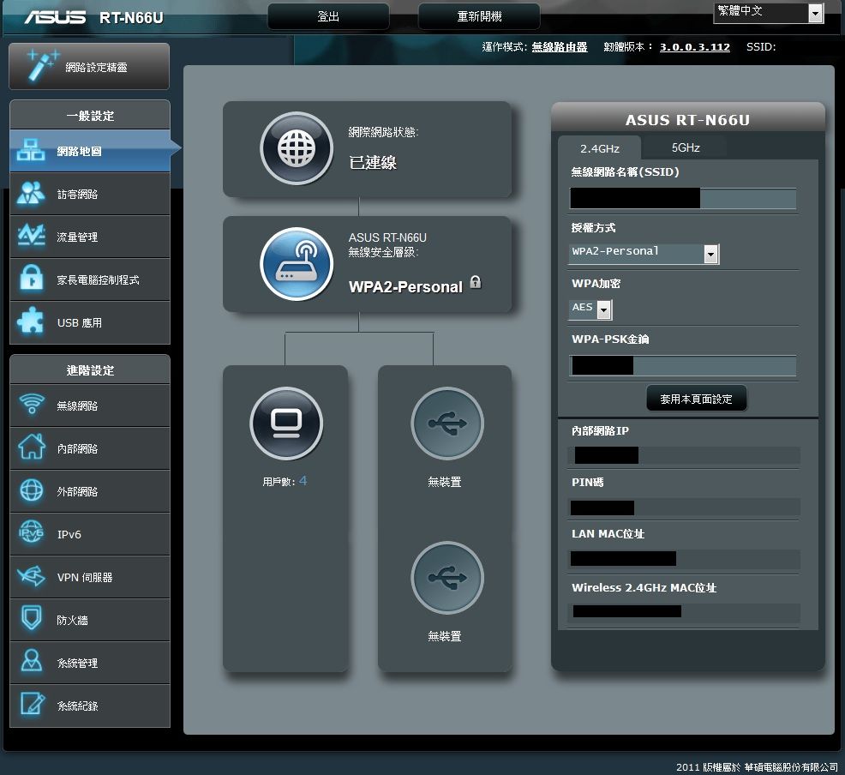Open Traffic Manager (流量管理) chart icon
This screenshot has width=845, height=775.
31,236
